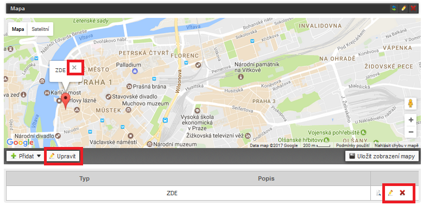Select the Mapa map type
Screen dimensions: 423x205
point(18,29)
